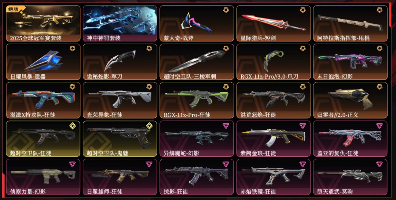Click the 阿特拉斯指挥部-甩棍 baton card
Screen dimensions: 396x200
pyautogui.click(x=350, y=23)
